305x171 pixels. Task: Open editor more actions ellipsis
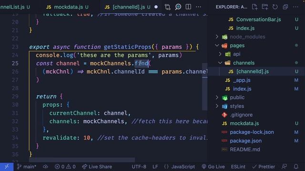tap(198, 7)
